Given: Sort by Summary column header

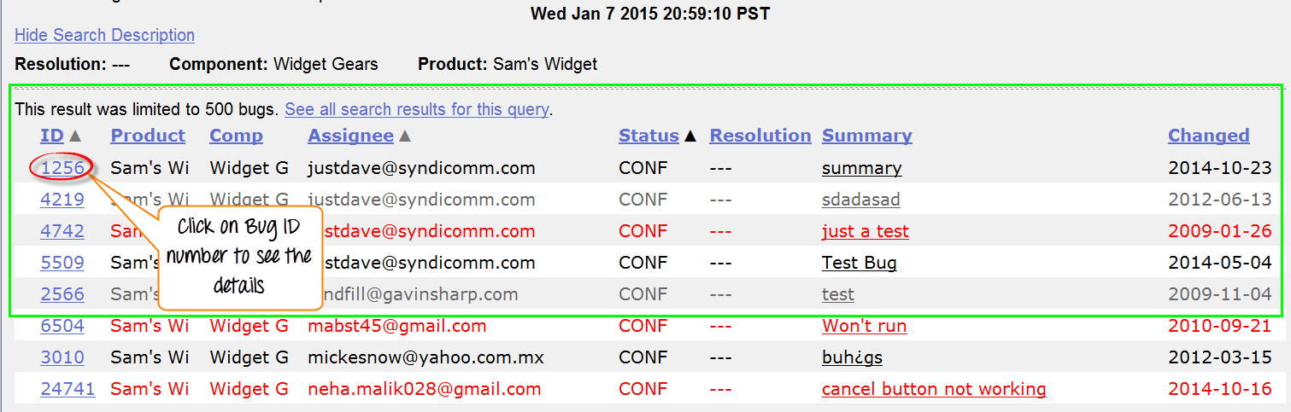Looking at the screenshot, I should pos(866,136).
